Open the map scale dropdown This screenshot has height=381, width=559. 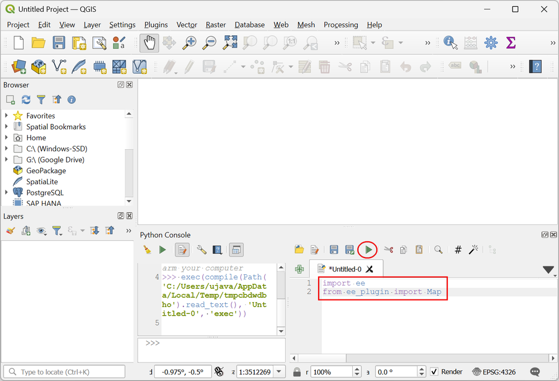[279, 372]
